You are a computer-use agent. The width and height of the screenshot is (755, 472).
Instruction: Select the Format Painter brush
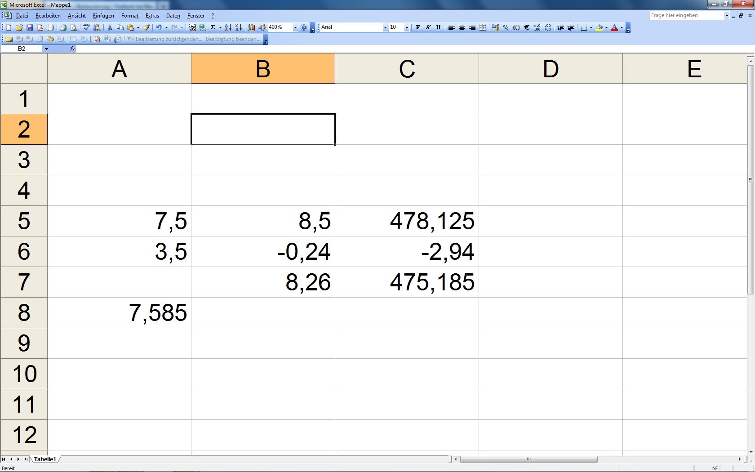click(147, 27)
